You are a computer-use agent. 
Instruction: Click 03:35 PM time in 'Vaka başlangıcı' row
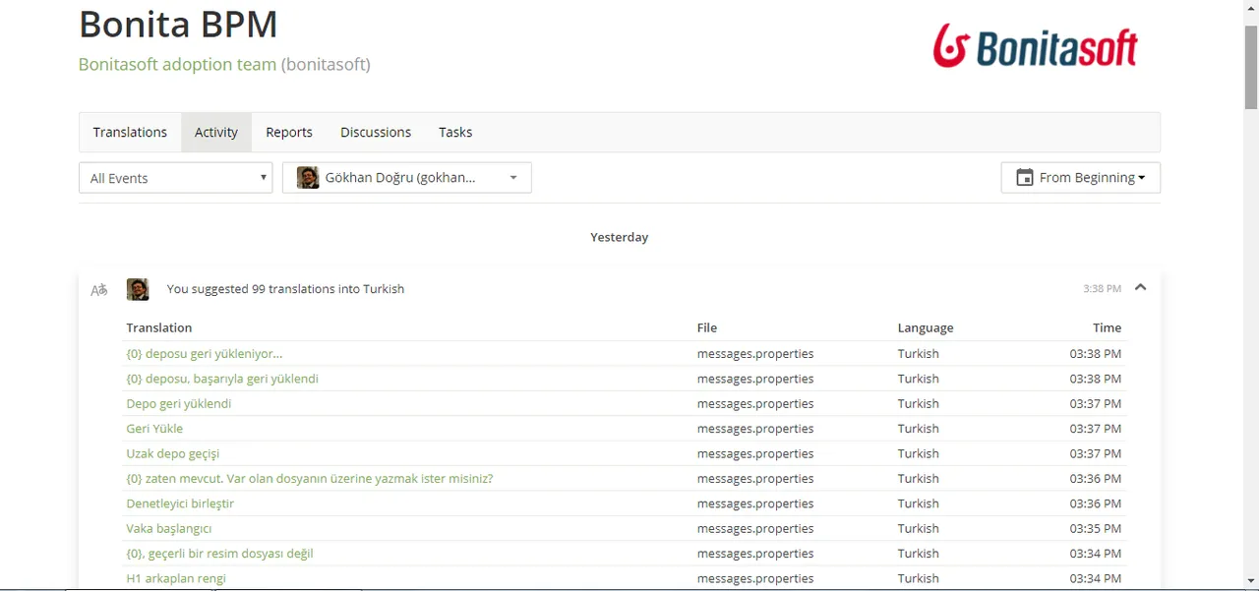pyautogui.click(x=1096, y=529)
